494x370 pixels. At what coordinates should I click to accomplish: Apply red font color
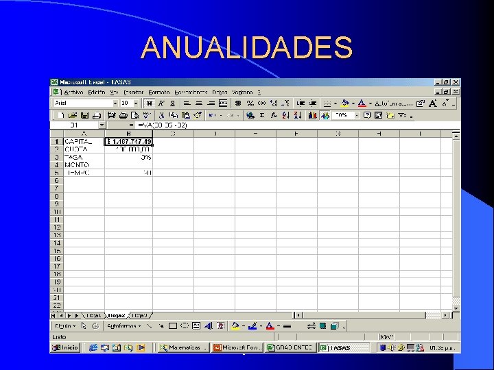362,103
